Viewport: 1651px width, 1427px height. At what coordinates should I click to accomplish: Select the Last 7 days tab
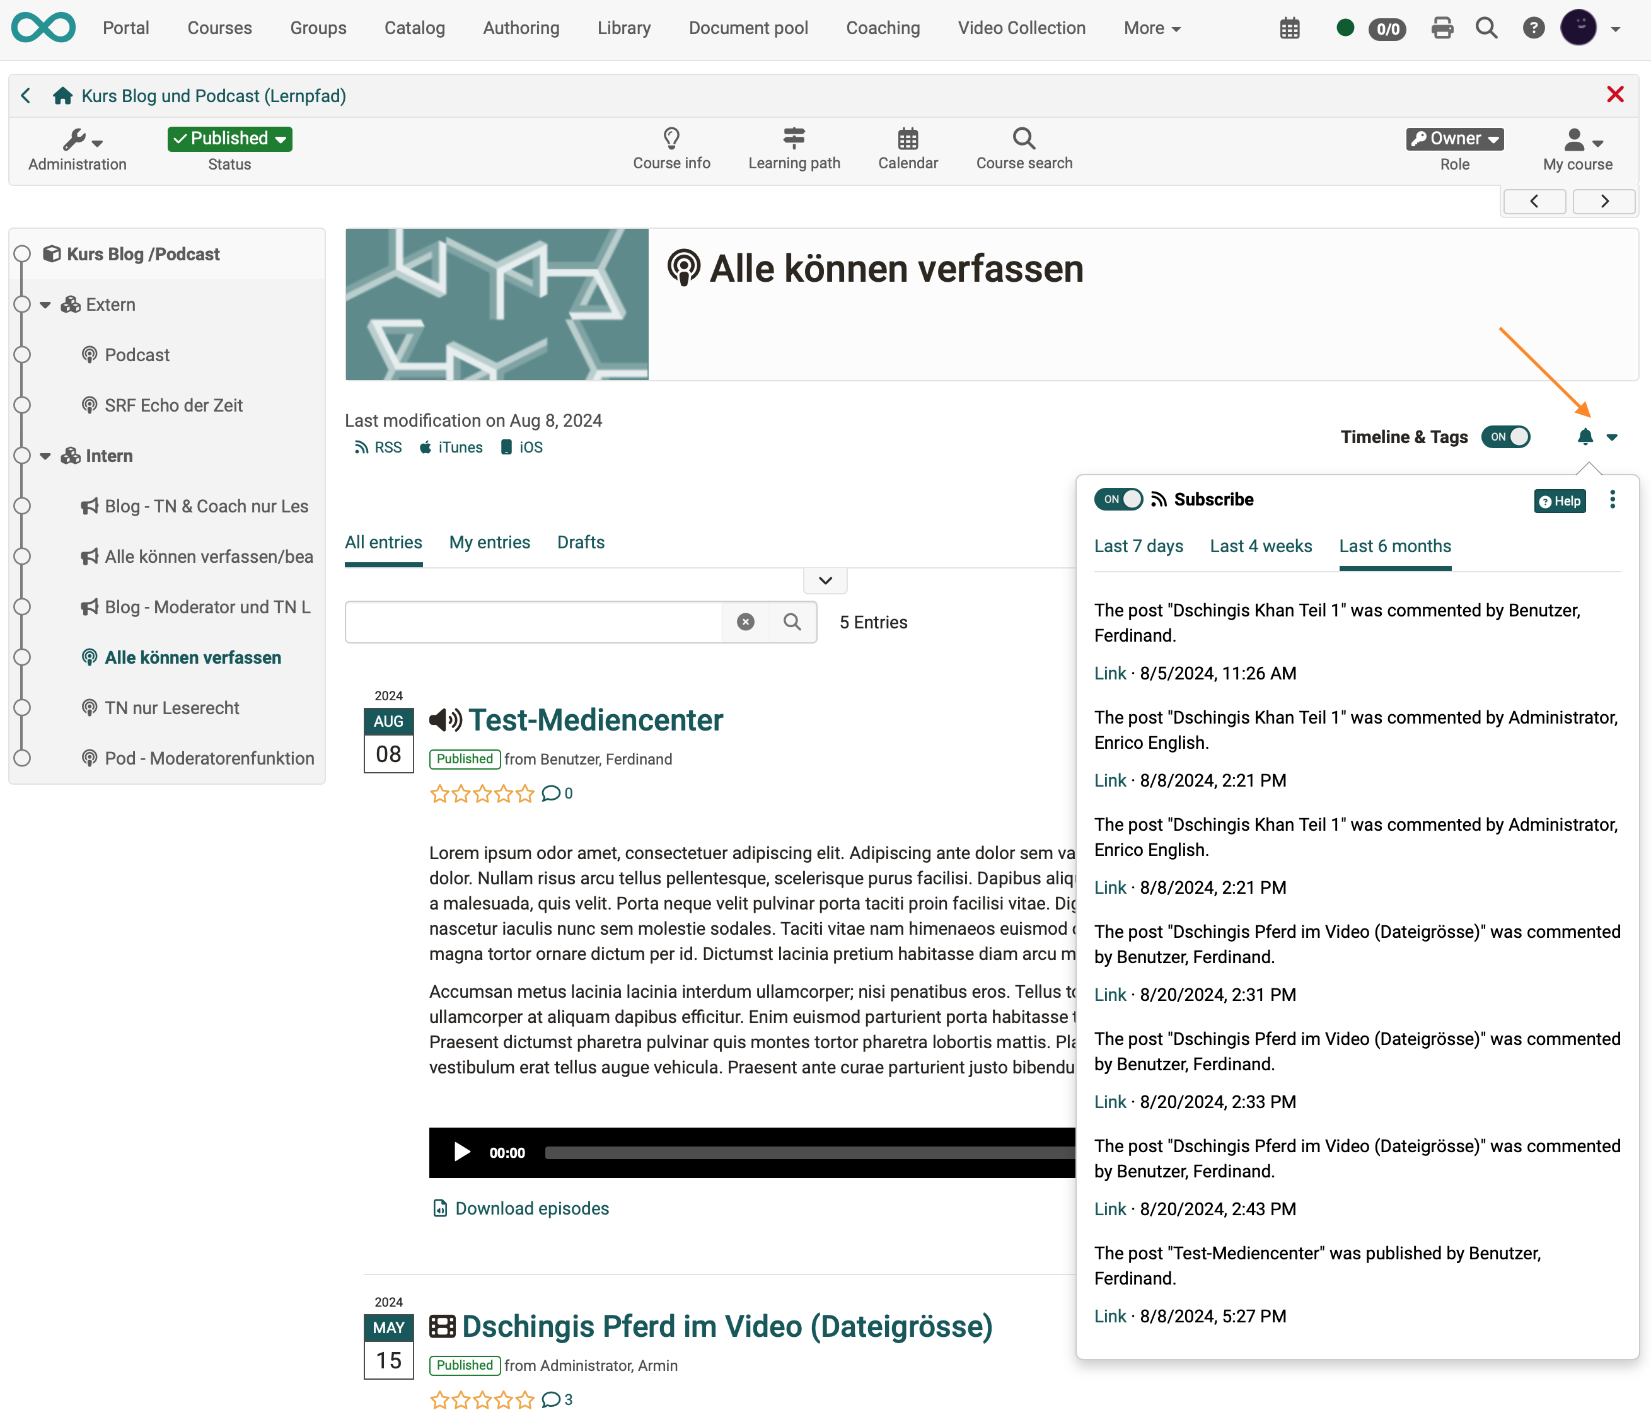pos(1138,546)
